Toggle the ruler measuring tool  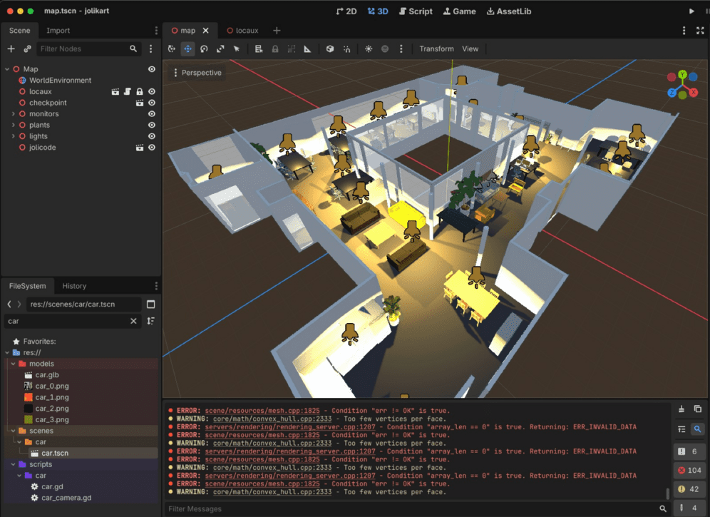click(x=307, y=49)
